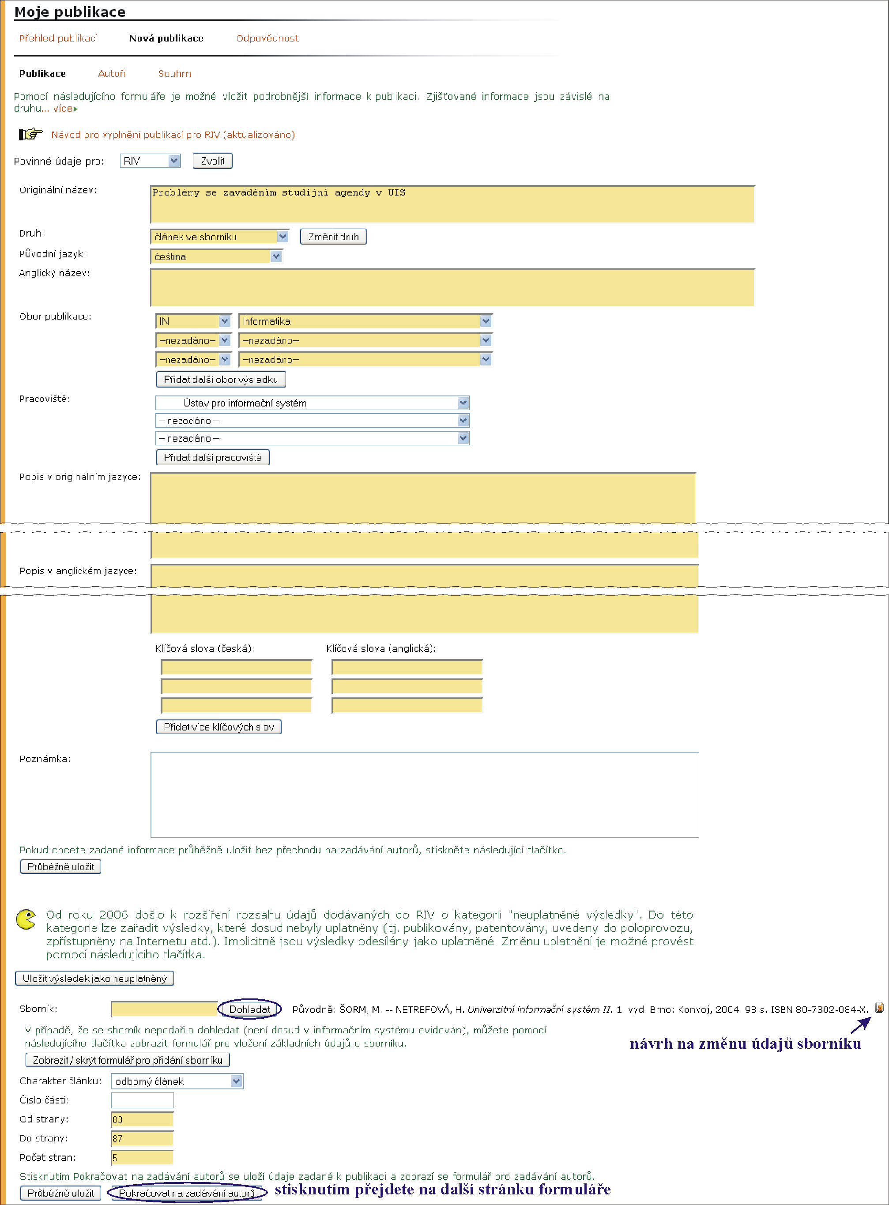Go to the Autoři sub-tab

(x=112, y=74)
